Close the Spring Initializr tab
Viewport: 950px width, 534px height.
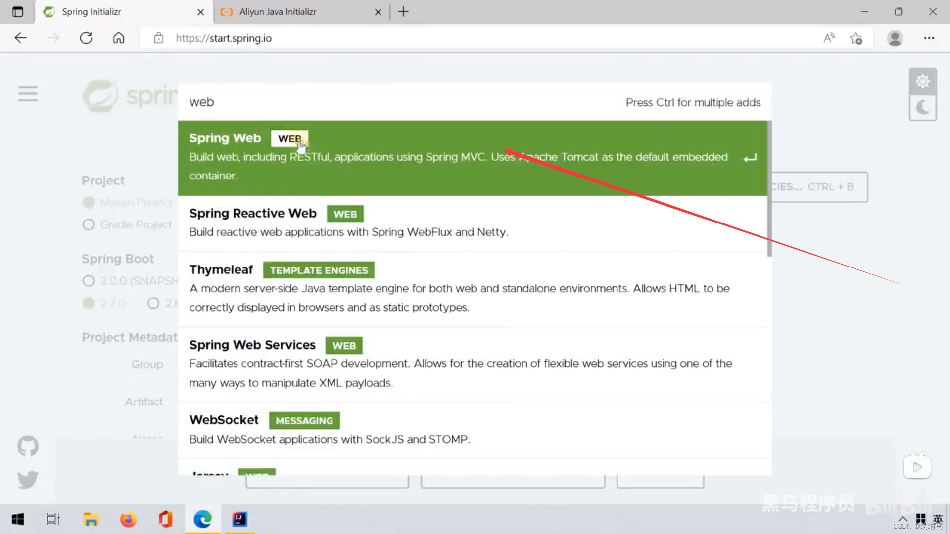click(x=200, y=12)
